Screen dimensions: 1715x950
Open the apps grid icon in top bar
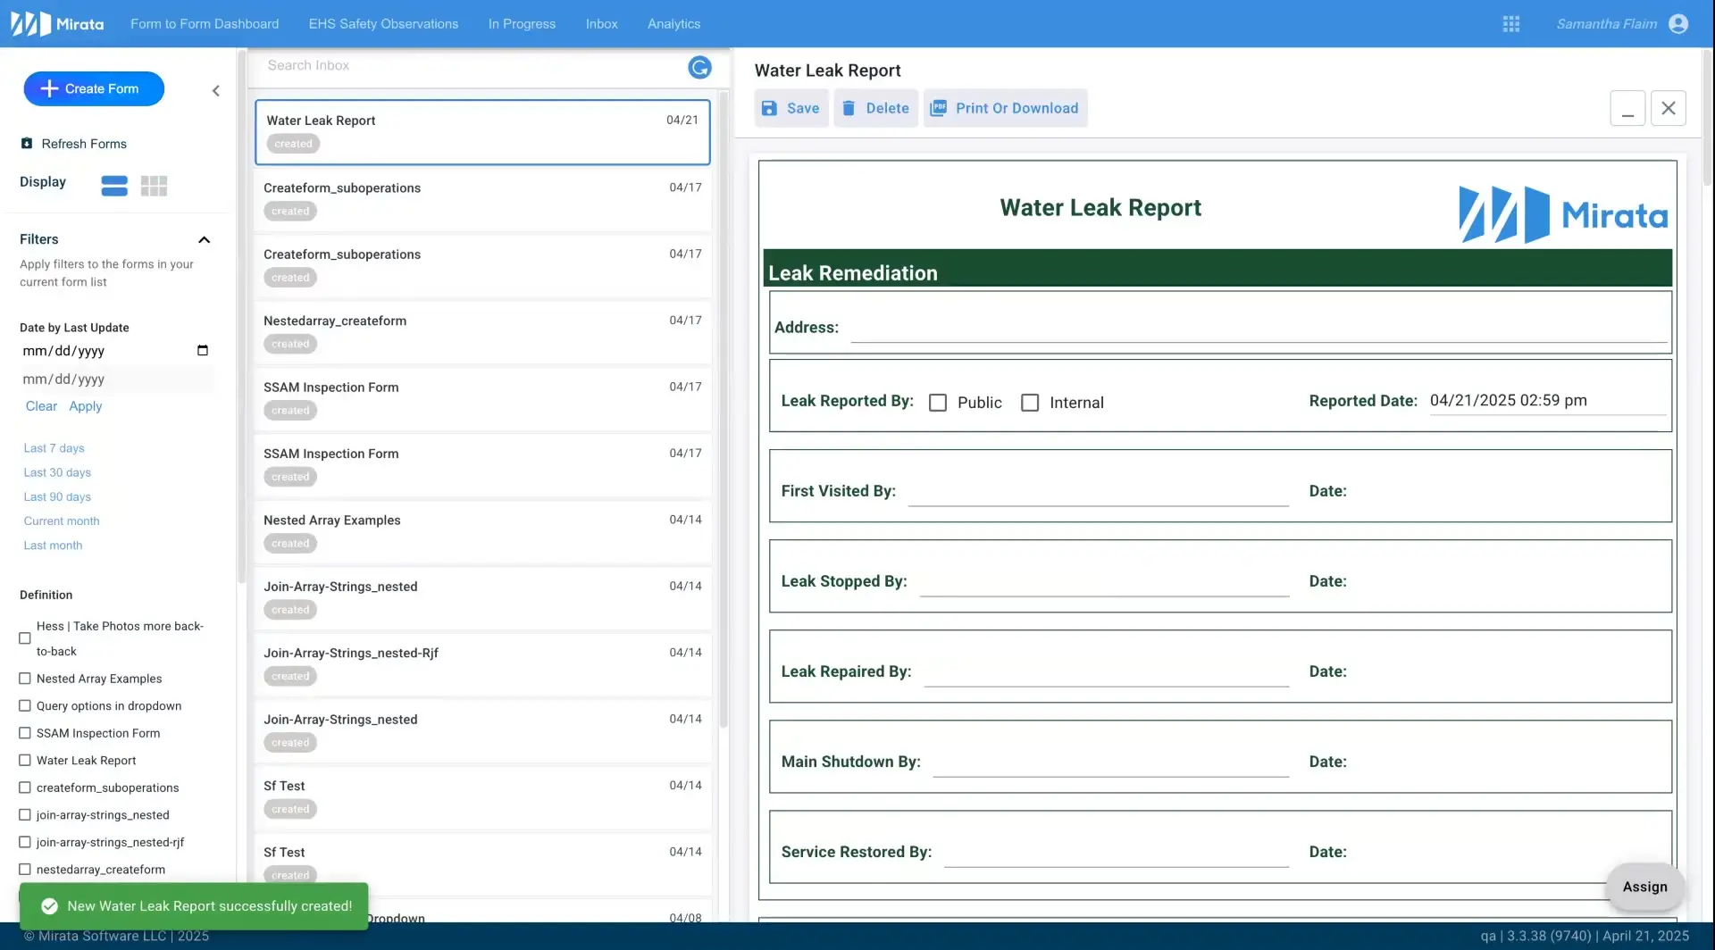1512,23
